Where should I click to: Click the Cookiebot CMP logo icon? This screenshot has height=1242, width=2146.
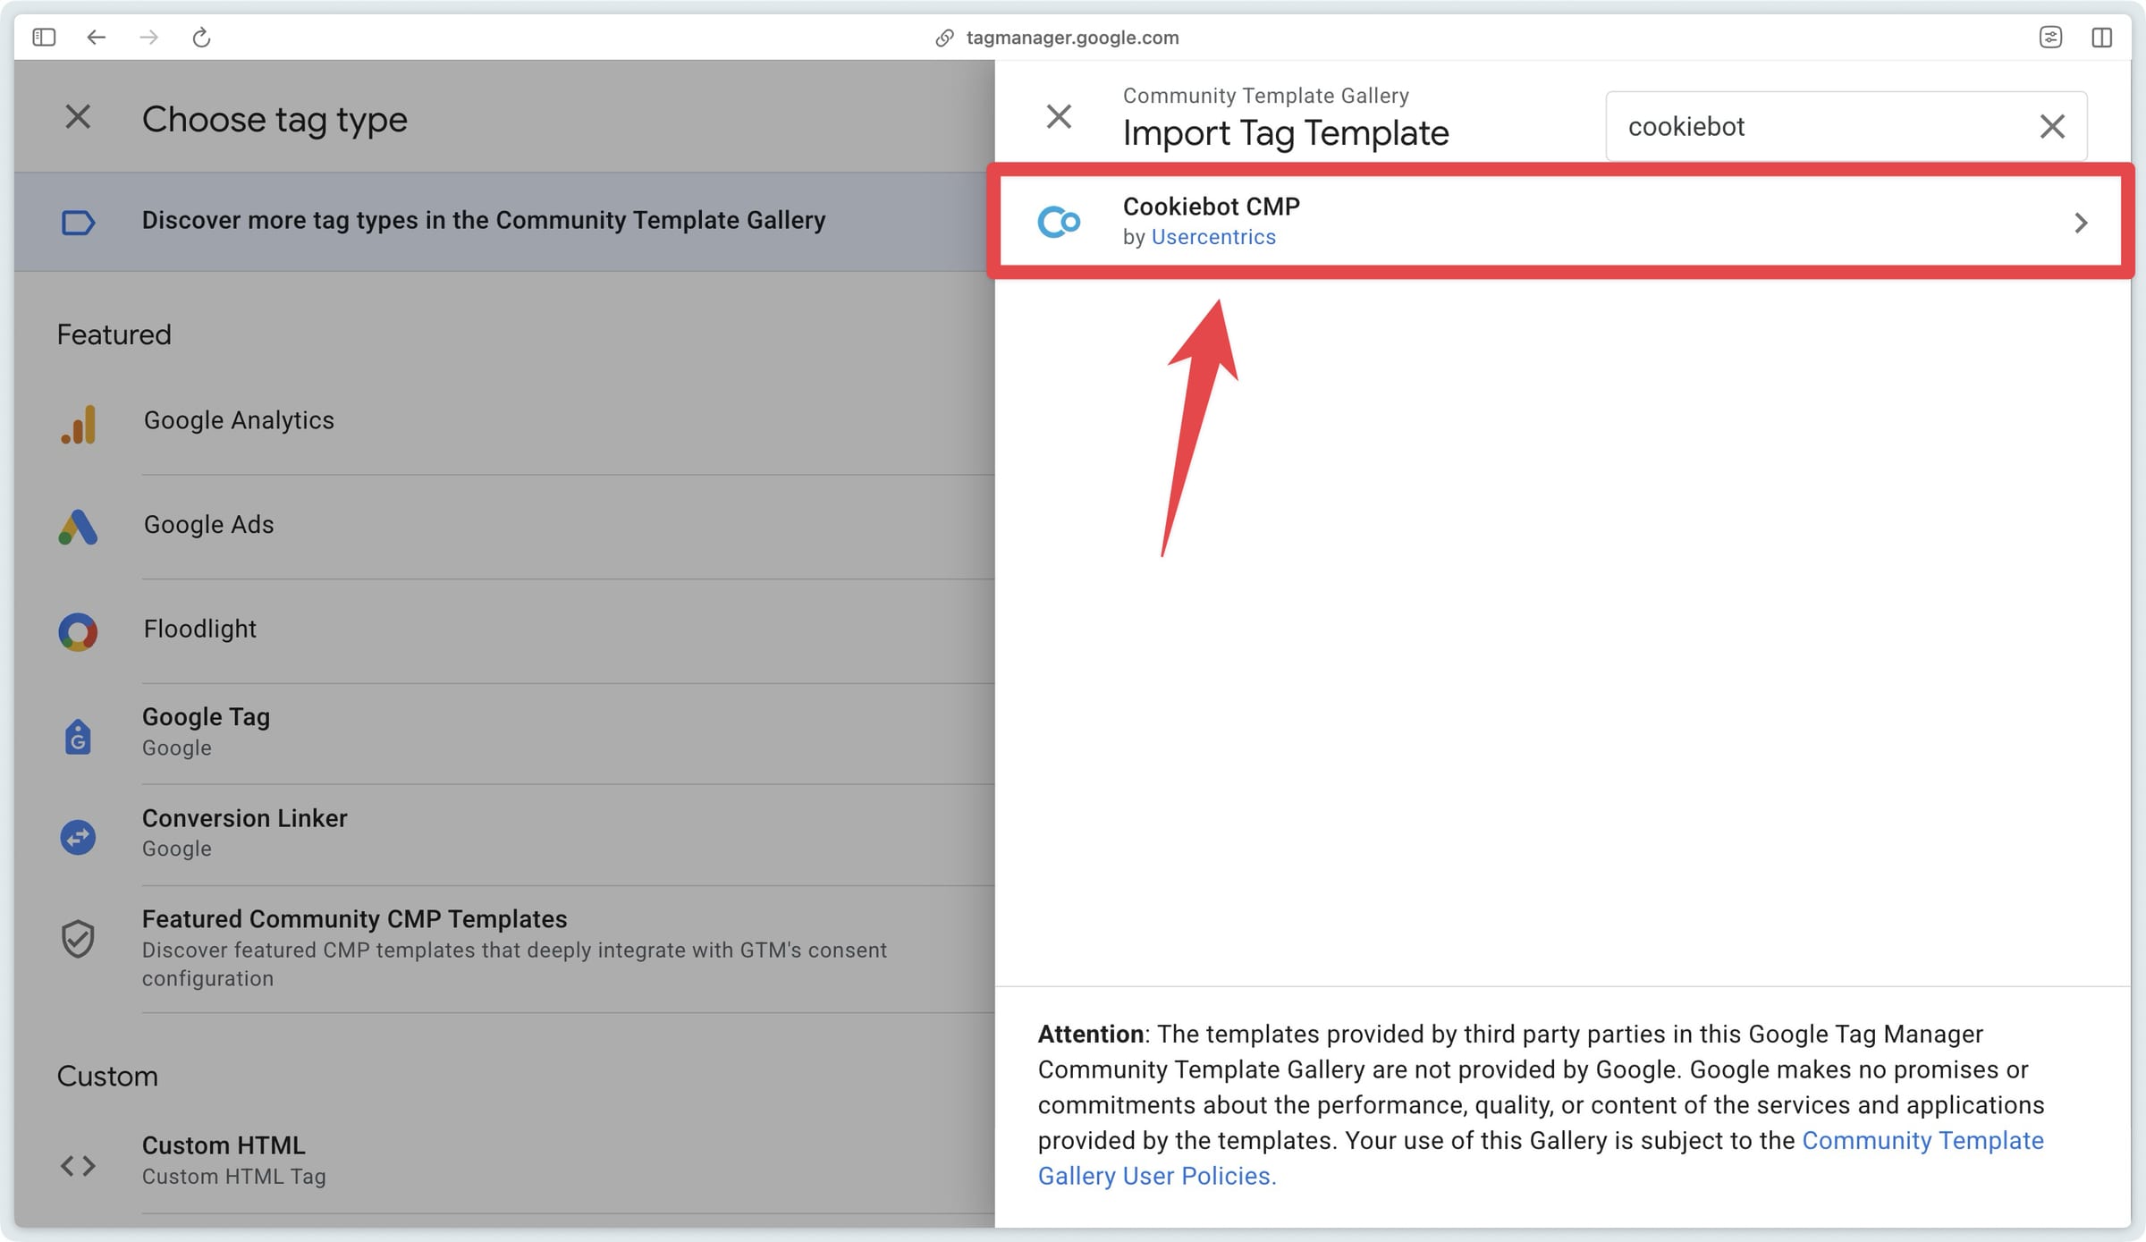(x=1059, y=222)
